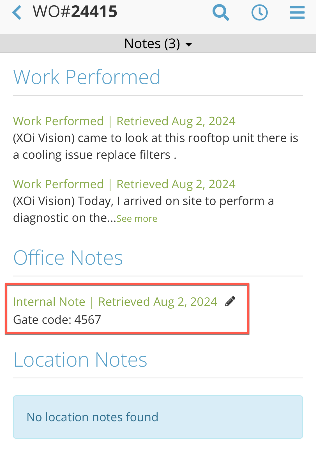The image size is (316, 454).
Task: Open the clock time tracking icon
Action: point(259,13)
